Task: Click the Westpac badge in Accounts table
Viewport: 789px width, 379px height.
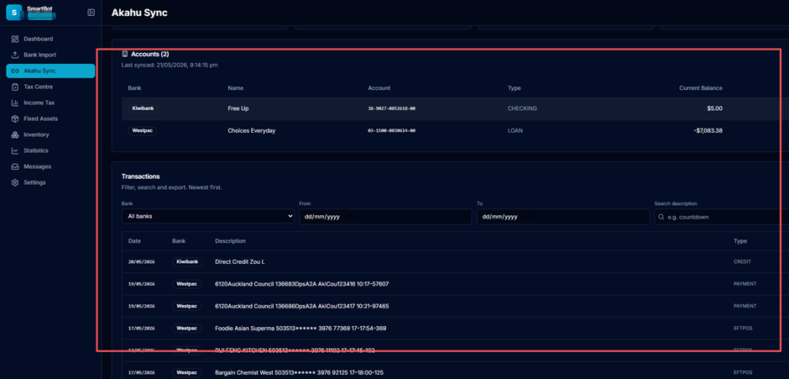Action: pyautogui.click(x=143, y=130)
